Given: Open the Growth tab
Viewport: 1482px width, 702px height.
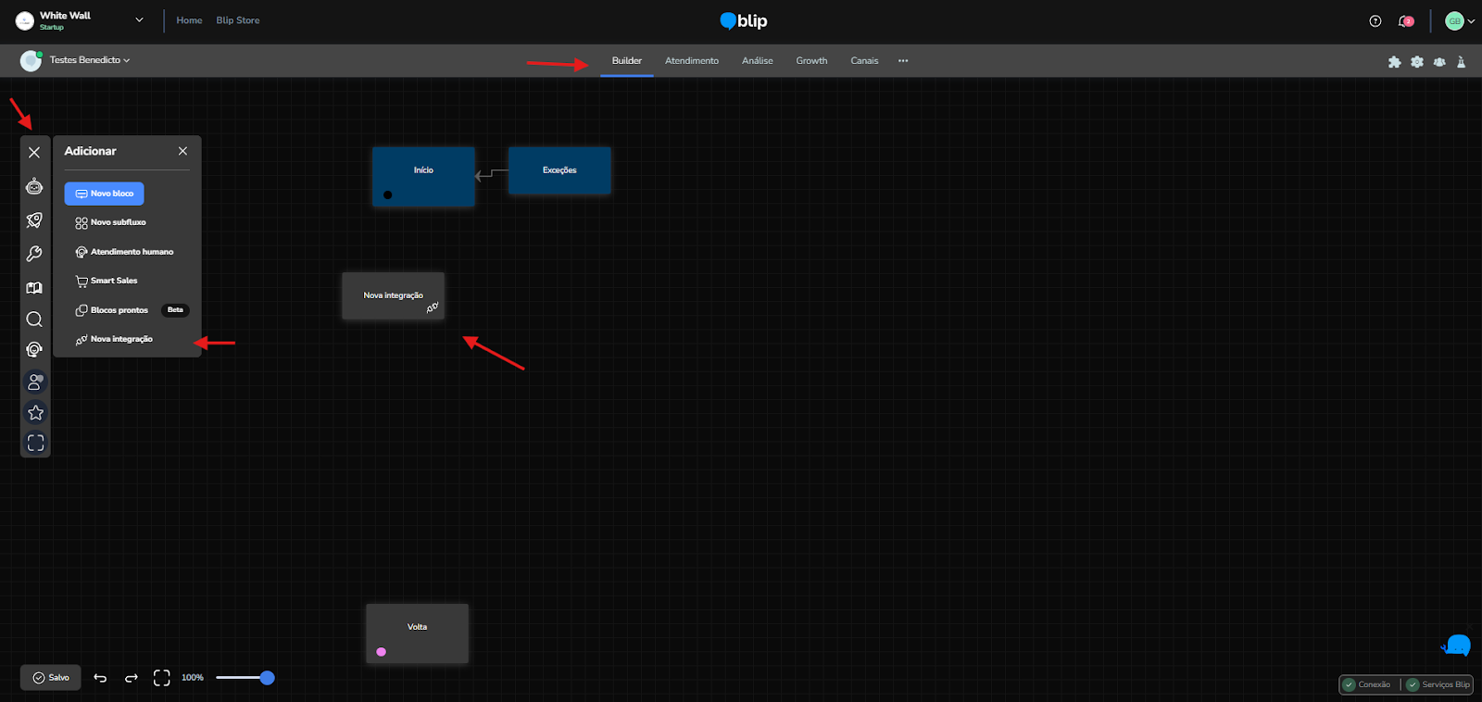Looking at the screenshot, I should 811,61.
